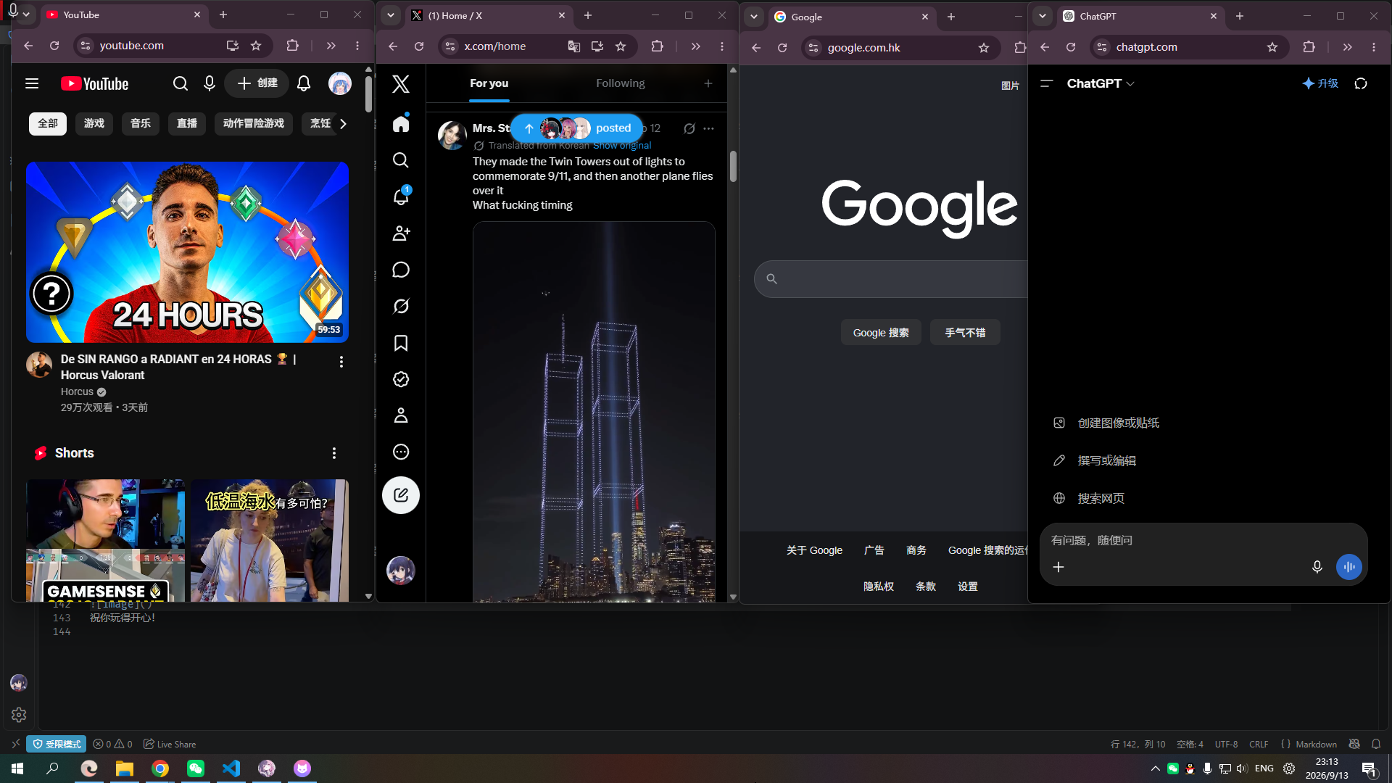Image resolution: width=1392 pixels, height=783 pixels.
Task: Start YouTube voice search microphone
Action: (x=210, y=83)
